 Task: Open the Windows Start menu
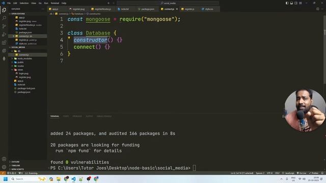pyautogui.click(x=6, y=179)
